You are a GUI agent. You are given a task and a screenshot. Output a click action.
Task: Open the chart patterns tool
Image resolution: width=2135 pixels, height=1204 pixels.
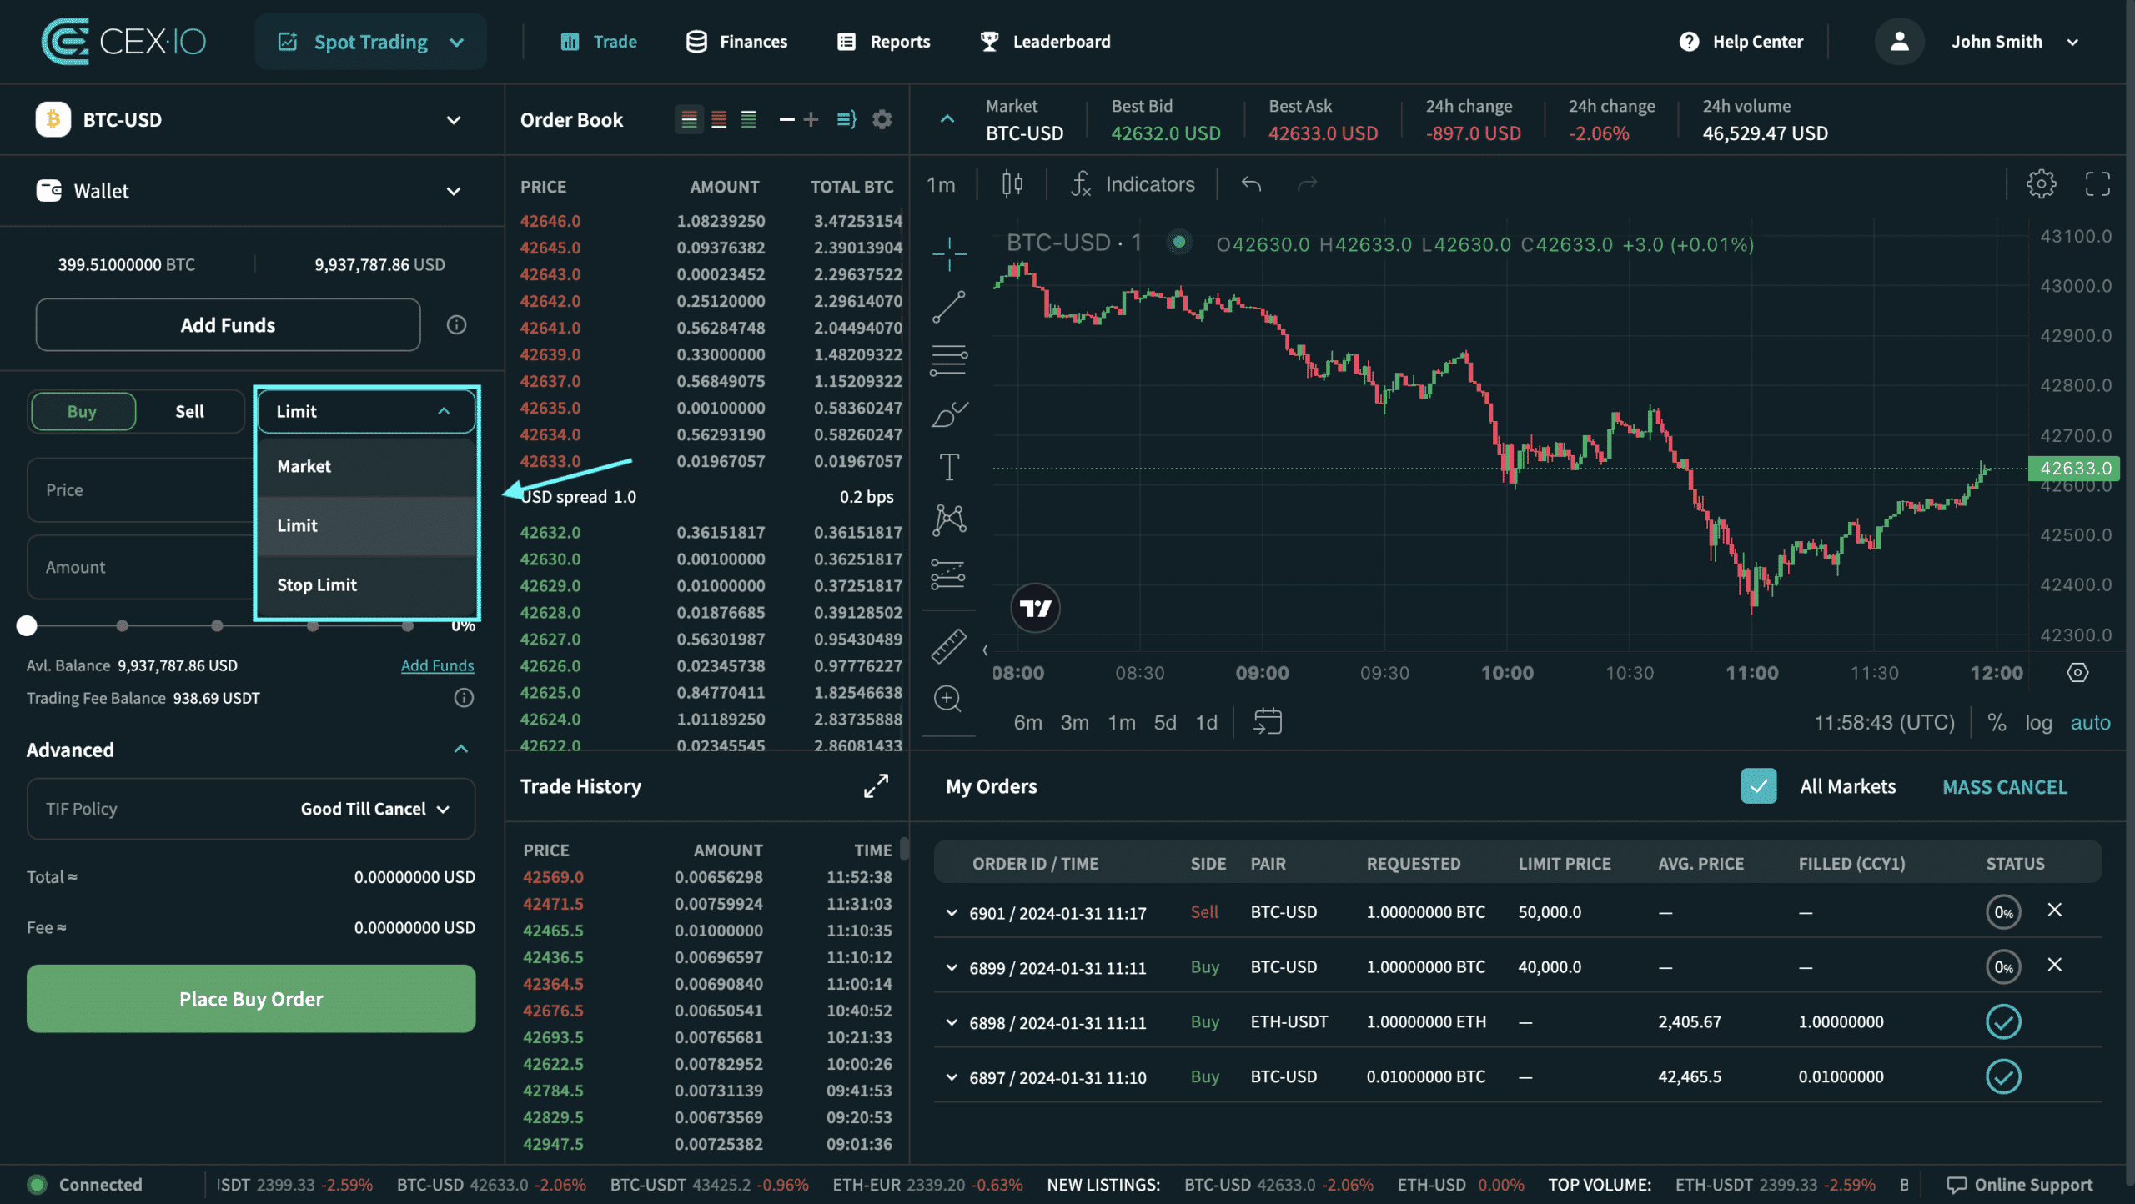click(x=949, y=520)
